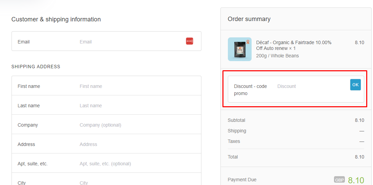
Task: Click the product line price 8.10
Action: click(359, 43)
